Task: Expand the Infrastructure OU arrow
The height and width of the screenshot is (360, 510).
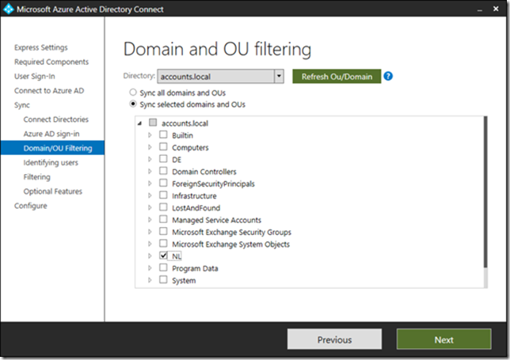Action: point(150,195)
